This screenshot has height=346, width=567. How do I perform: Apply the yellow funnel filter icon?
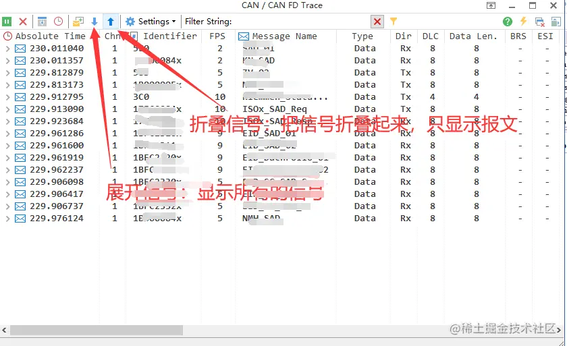coord(394,22)
